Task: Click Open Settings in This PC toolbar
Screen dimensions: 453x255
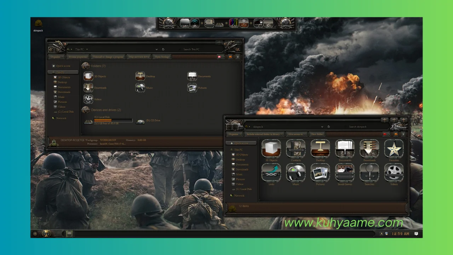Action: tap(162, 57)
